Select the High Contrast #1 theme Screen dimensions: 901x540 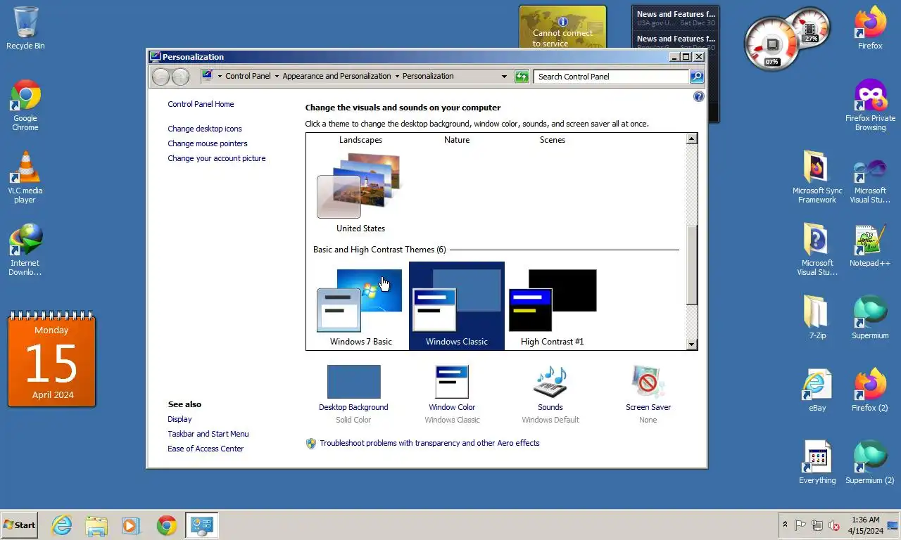tap(553, 307)
